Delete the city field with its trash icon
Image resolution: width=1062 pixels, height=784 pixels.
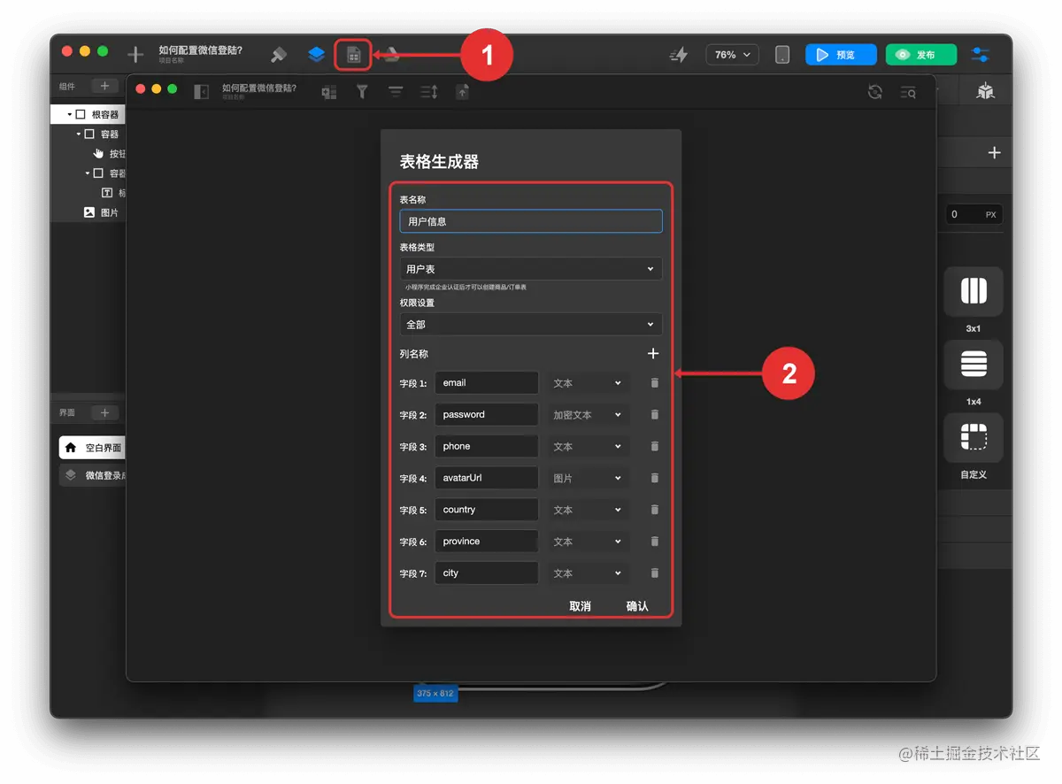point(655,573)
